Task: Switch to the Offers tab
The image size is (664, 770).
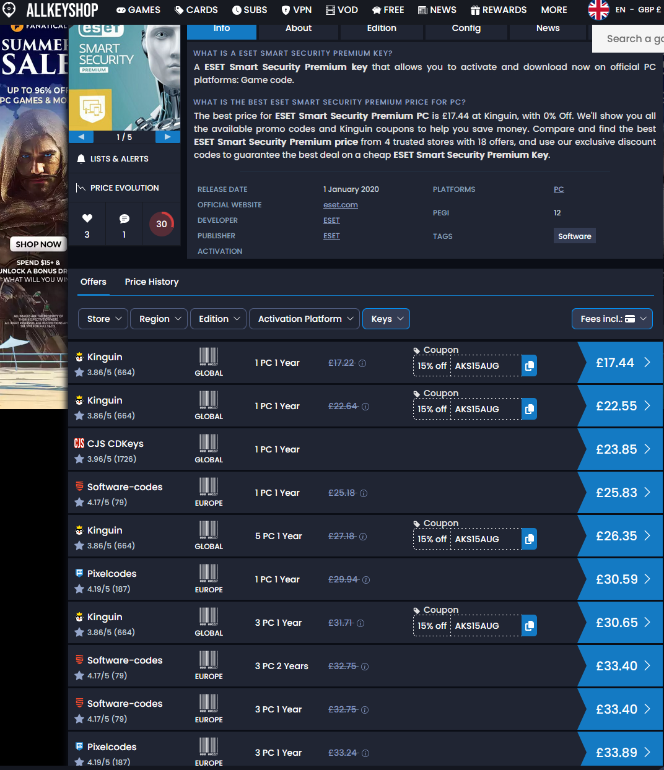Action: point(94,282)
